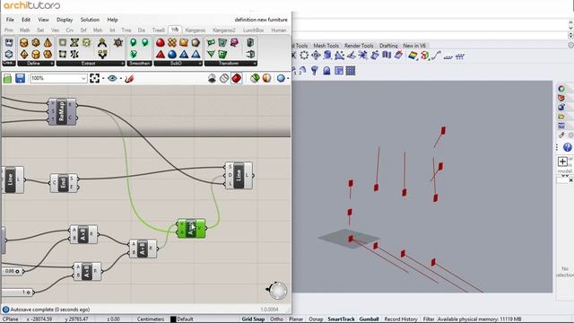
Task: Open the Mesh Tools tab in Rhino
Action: (x=326, y=46)
